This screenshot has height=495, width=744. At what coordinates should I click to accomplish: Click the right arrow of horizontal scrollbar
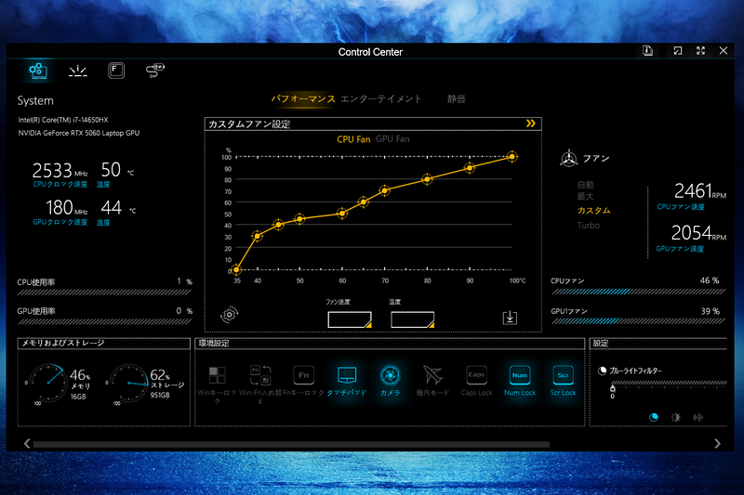(717, 443)
